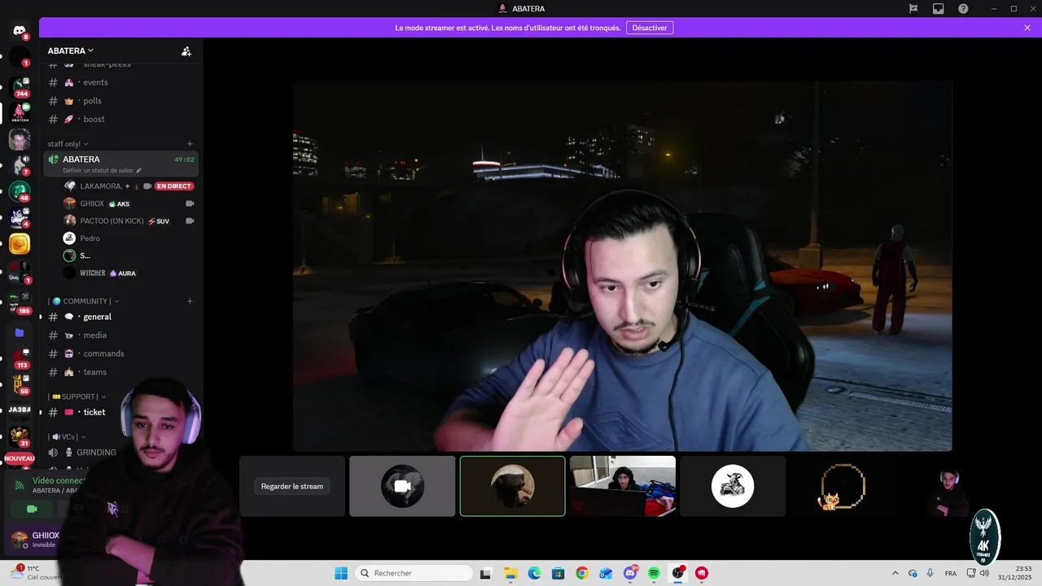Open the JA3BA server icon
The width and height of the screenshot is (1042, 586).
pos(20,409)
